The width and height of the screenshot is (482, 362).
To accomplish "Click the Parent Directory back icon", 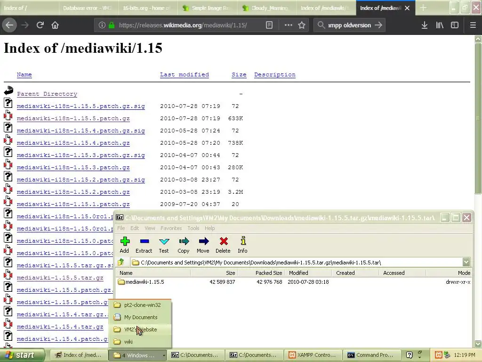I will [x=8, y=90].
